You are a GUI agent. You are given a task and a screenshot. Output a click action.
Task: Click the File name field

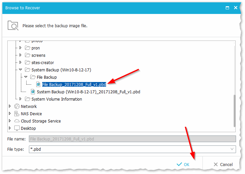[132, 139]
